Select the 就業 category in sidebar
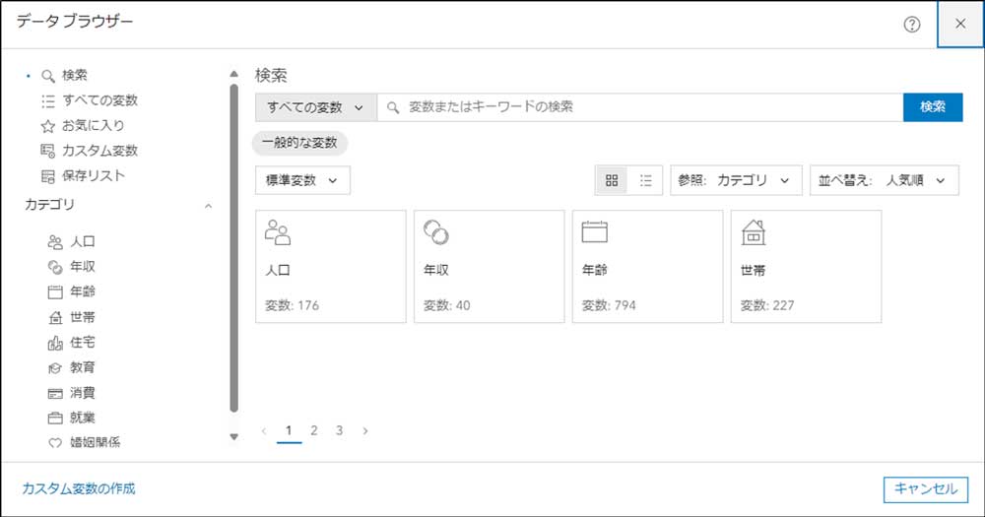985x517 pixels. [83, 418]
